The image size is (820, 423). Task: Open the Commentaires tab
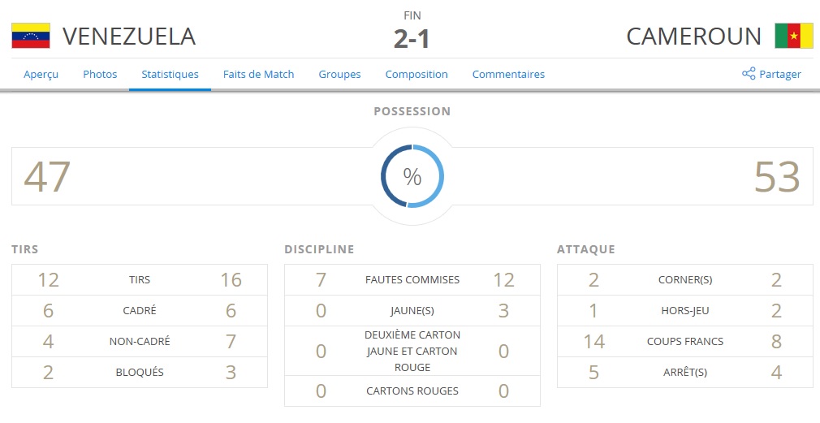tap(508, 74)
